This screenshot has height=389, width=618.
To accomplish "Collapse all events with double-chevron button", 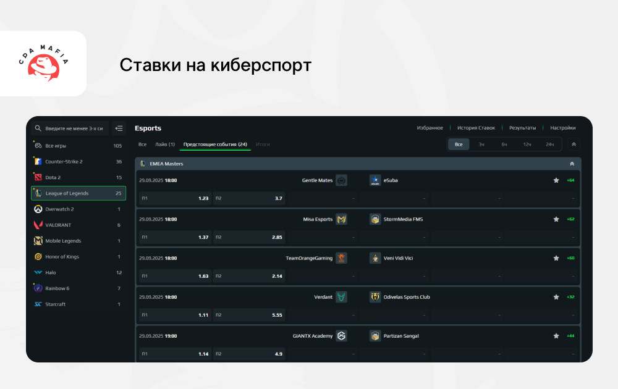I will 574,144.
